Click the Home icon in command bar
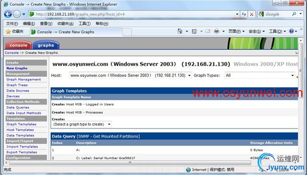307x175 pixels. 180,31
